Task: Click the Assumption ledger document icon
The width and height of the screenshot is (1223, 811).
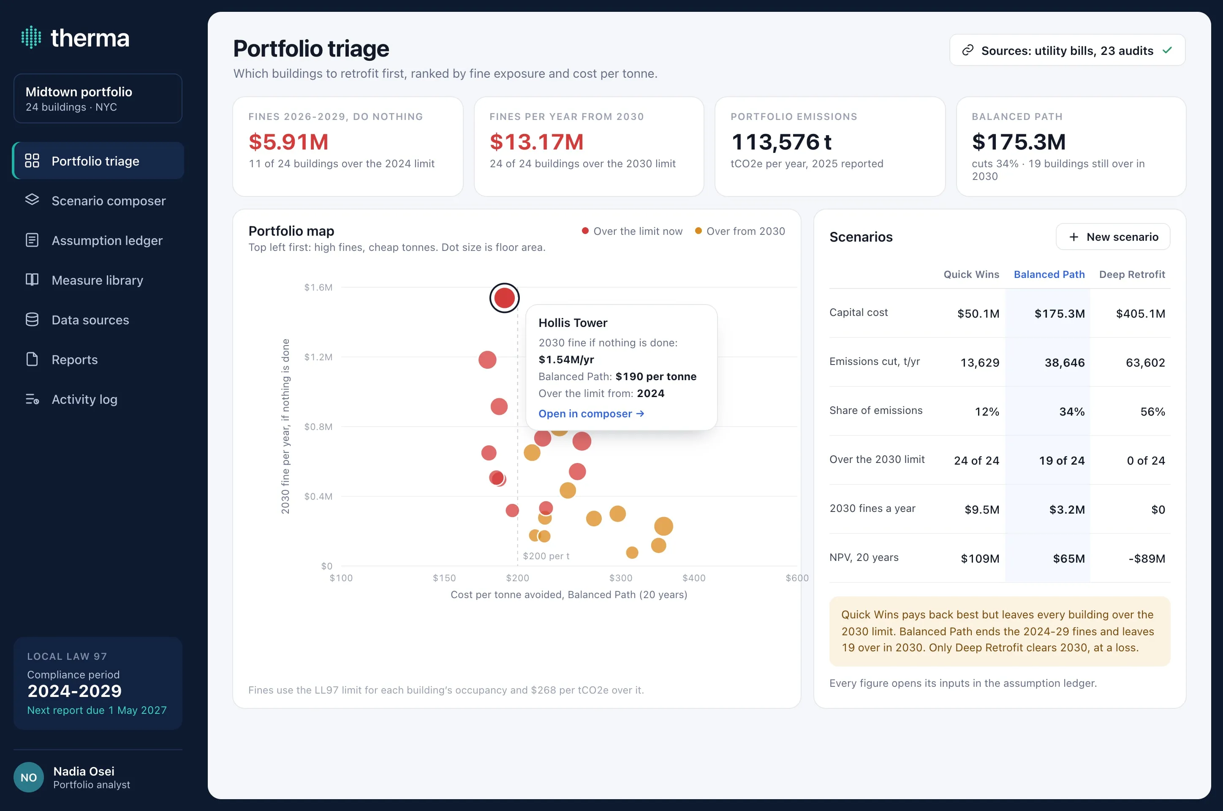Action: [32, 240]
